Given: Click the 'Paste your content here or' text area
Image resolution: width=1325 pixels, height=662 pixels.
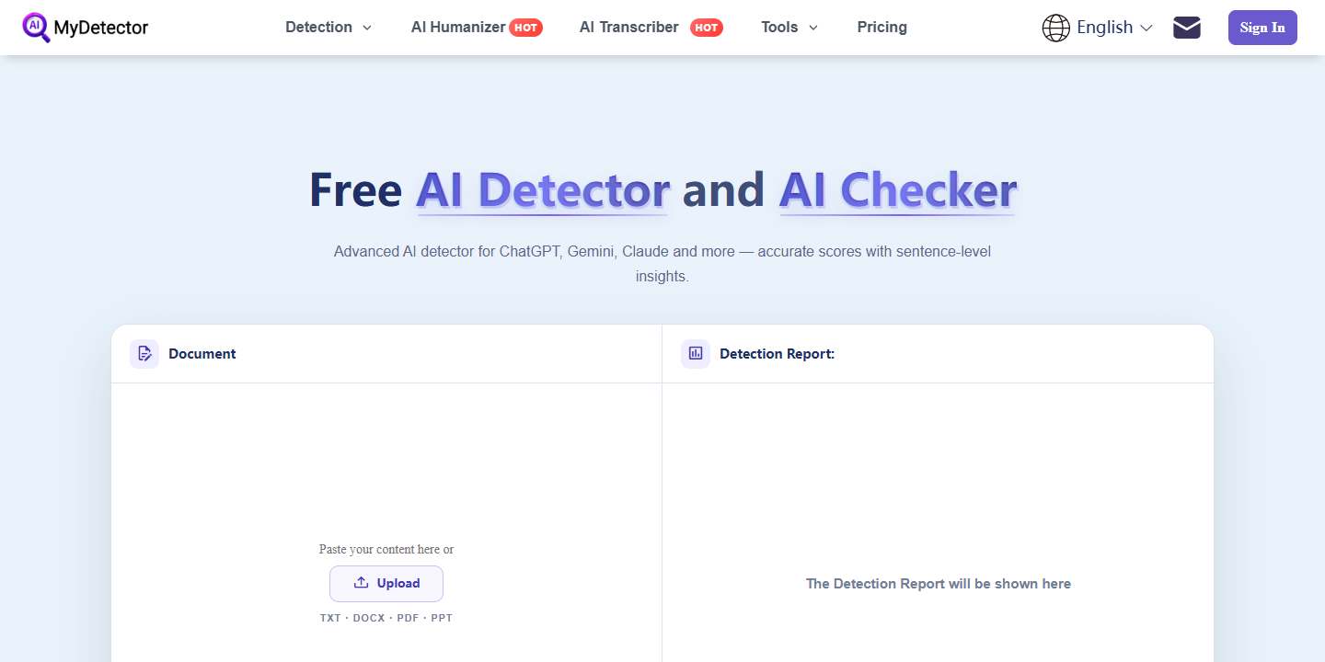Looking at the screenshot, I should click(x=386, y=549).
